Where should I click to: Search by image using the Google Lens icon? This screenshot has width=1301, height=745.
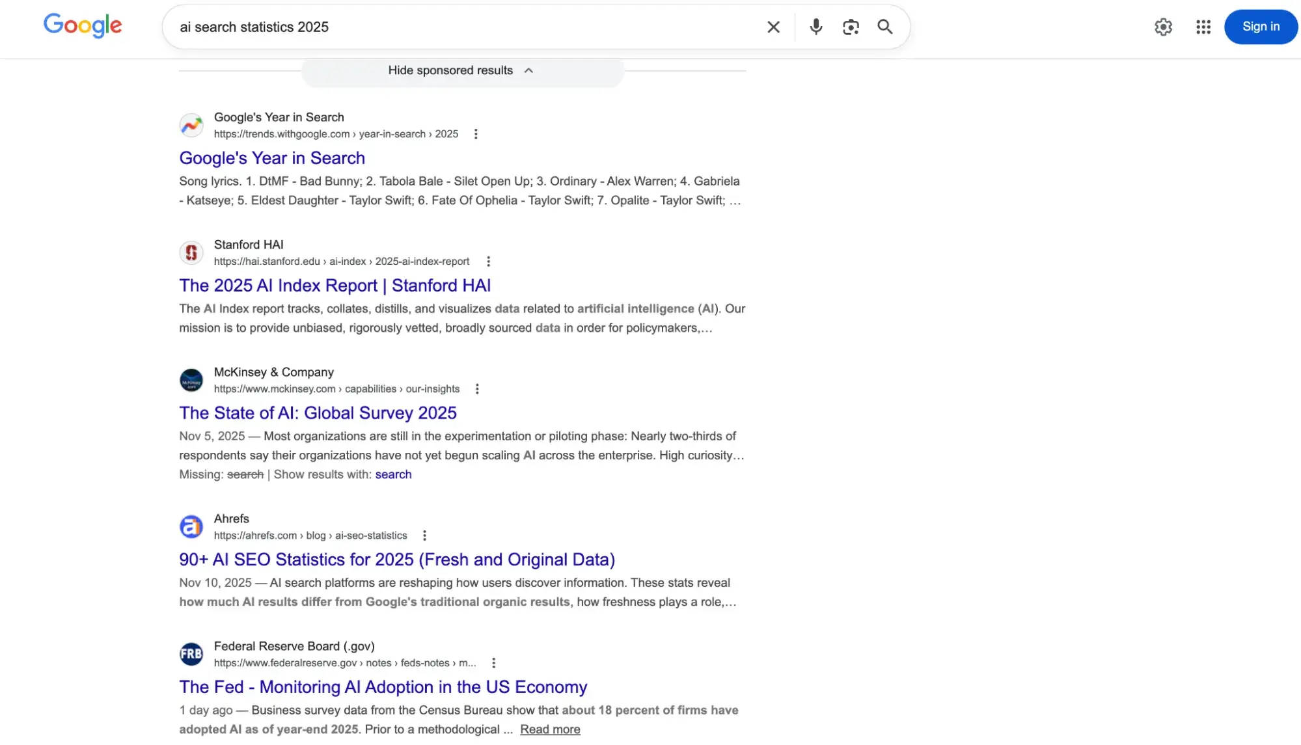(851, 27)
